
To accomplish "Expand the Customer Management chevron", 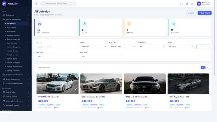I will click(28, 84).
